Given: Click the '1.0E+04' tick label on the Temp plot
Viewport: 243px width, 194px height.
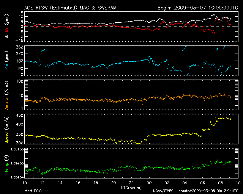Looking at the screenshot, I should point(17,177).
